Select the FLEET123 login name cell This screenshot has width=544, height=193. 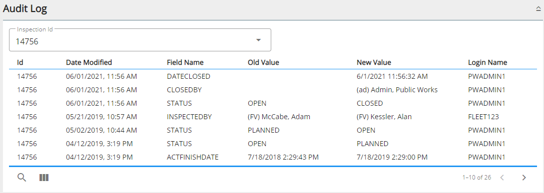[x=483, y=117]
